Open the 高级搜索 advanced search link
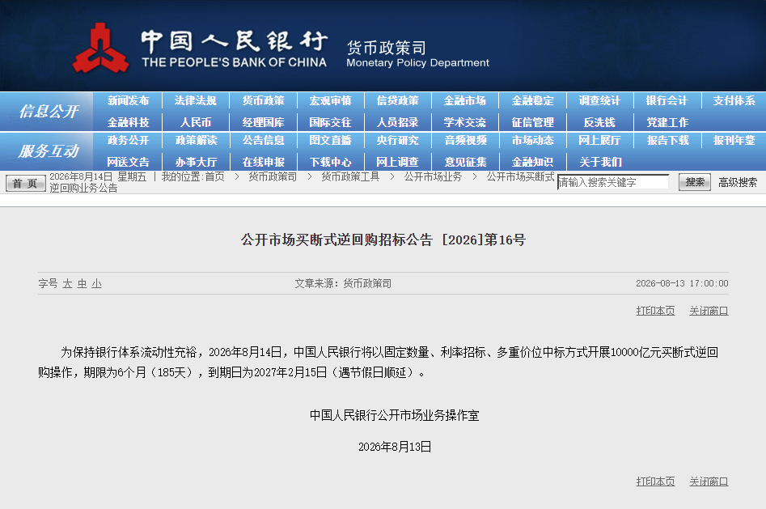The image size is (766, 509). coord(738,182)
